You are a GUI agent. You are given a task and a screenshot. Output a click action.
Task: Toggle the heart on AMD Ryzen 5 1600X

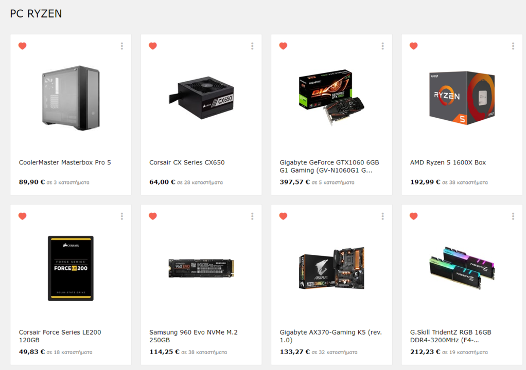pyautogui.click(x=414, y=46)
